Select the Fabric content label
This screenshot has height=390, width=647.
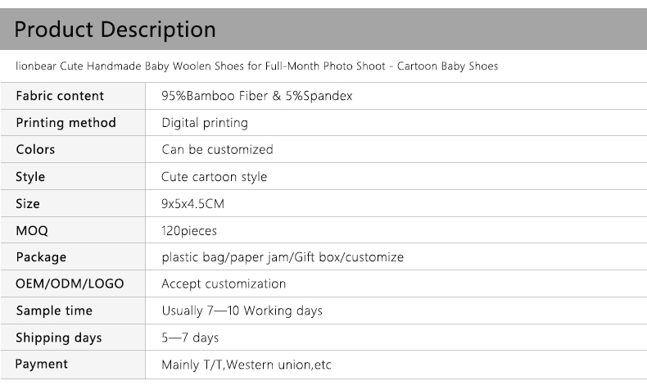[x=60, y=96]
